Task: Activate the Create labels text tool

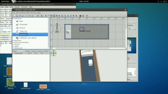Action: tap(60, 16)
